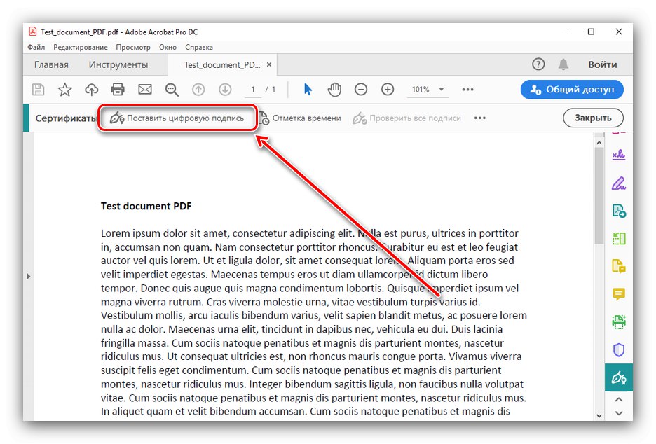656x444 pixels.
Task: Click Отметка времени tool
Action: [x=300, y=118]
